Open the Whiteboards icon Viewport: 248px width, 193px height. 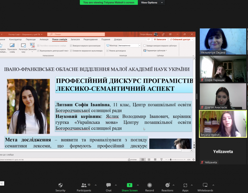tap(205, 185)
